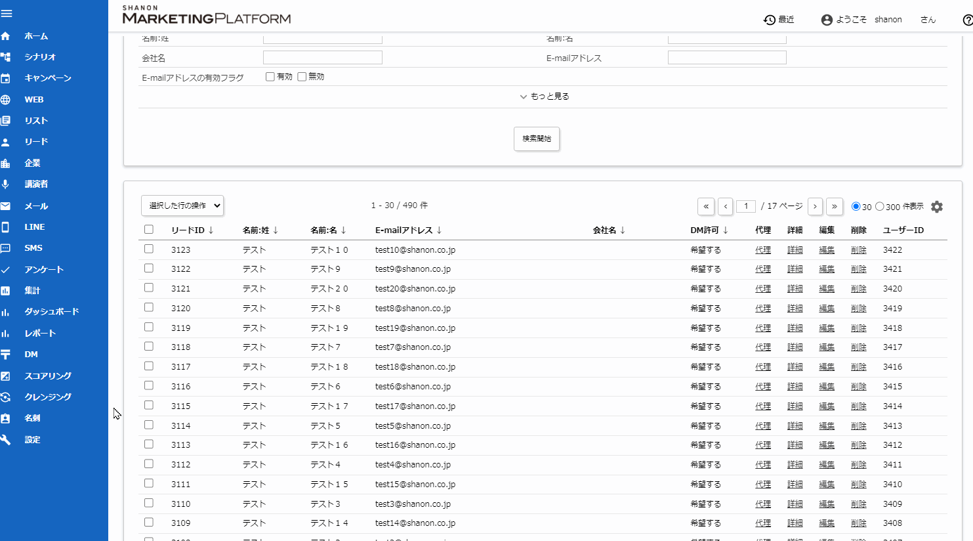Open the クレンジング menu item

click(48, 397)
